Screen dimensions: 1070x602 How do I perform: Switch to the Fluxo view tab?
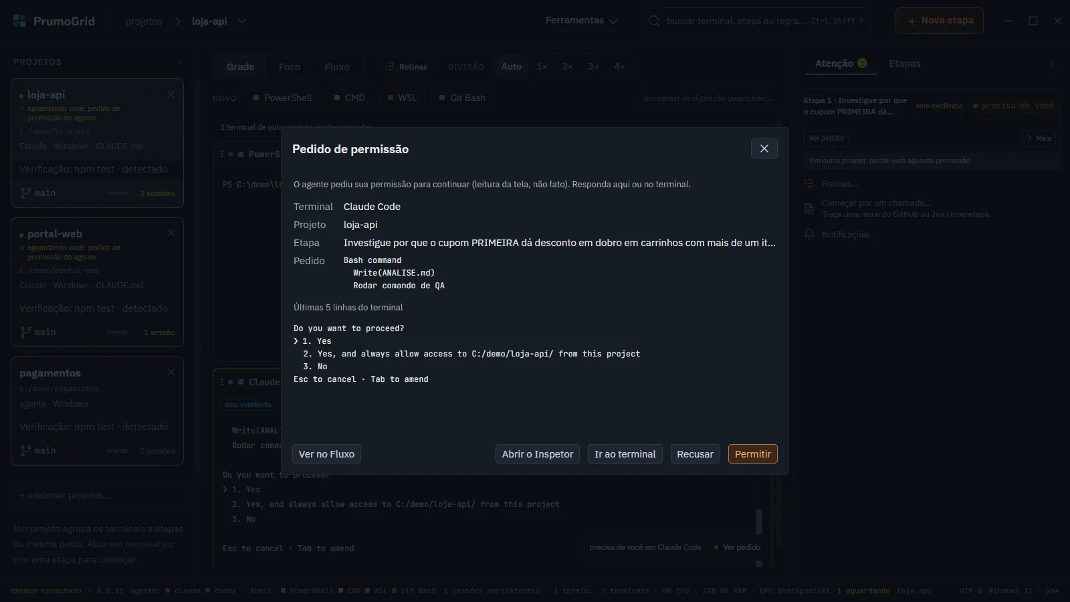(336, 67)
